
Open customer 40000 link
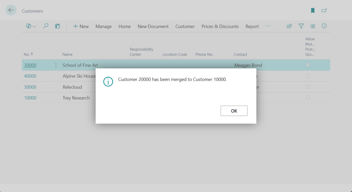pos(30,76)
